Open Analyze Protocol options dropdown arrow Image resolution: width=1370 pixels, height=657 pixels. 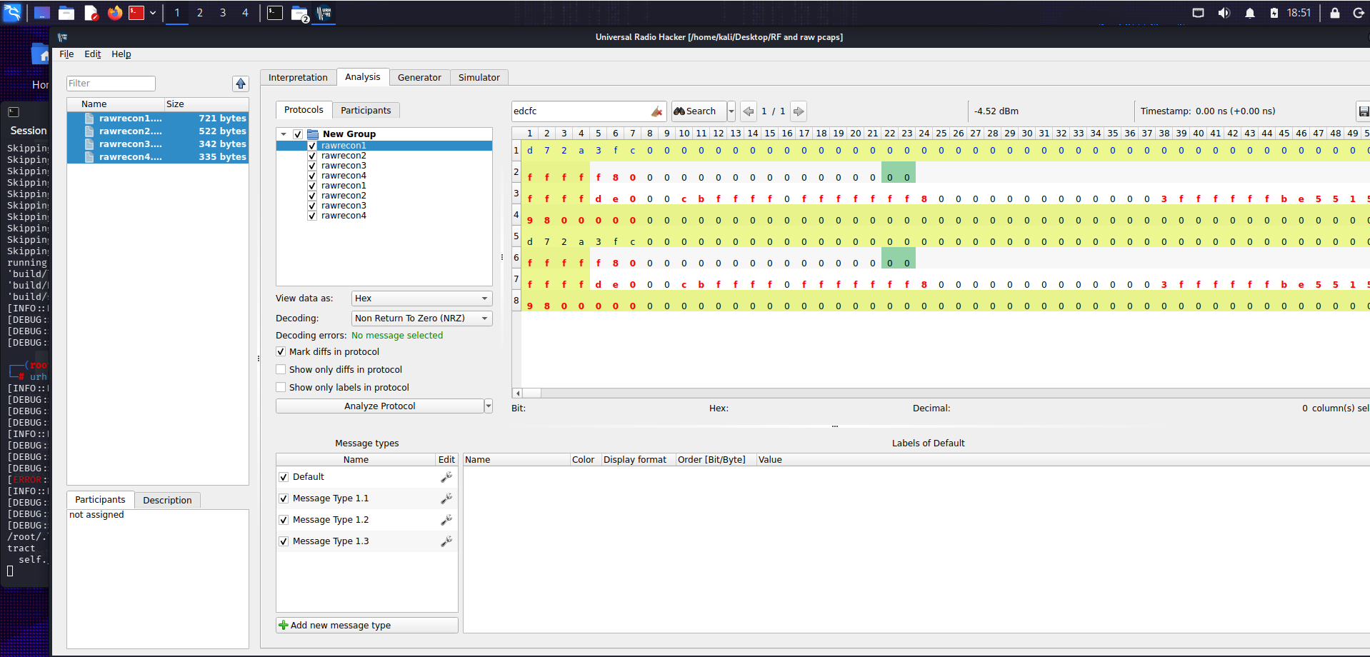(x=489, y=406)
